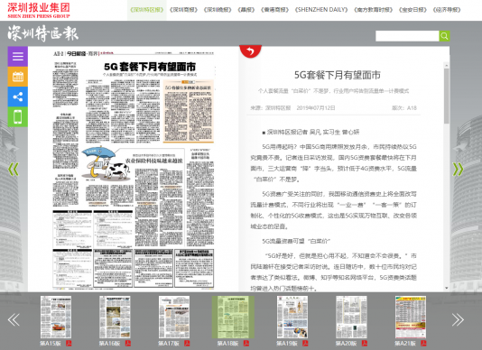Click the date 2019年07月12日
Screen dimensions: 482x350
tap(316, 108)
